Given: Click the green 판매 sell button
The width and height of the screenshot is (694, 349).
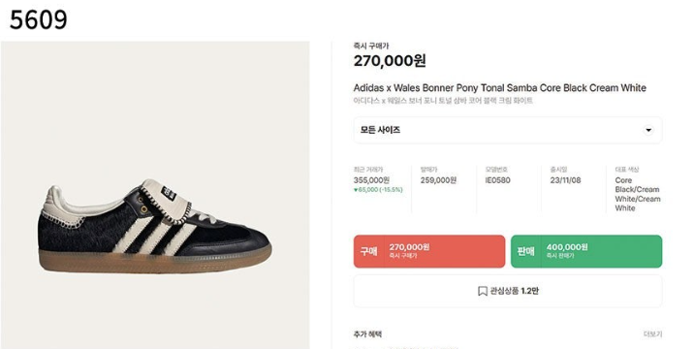Looking at the screenshot, I should [x=586, y=251].
